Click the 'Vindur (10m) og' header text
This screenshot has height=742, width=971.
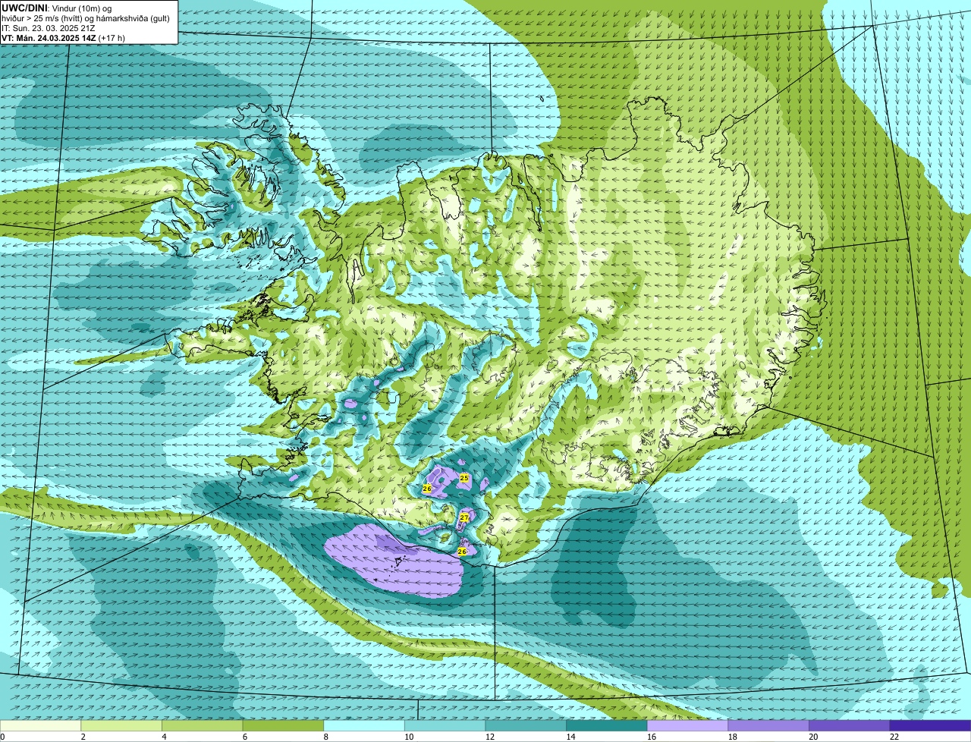(x=82, y=8)
